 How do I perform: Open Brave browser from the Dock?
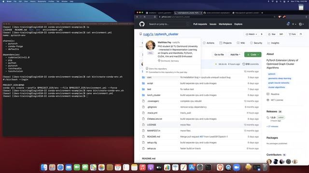[220, 167]
